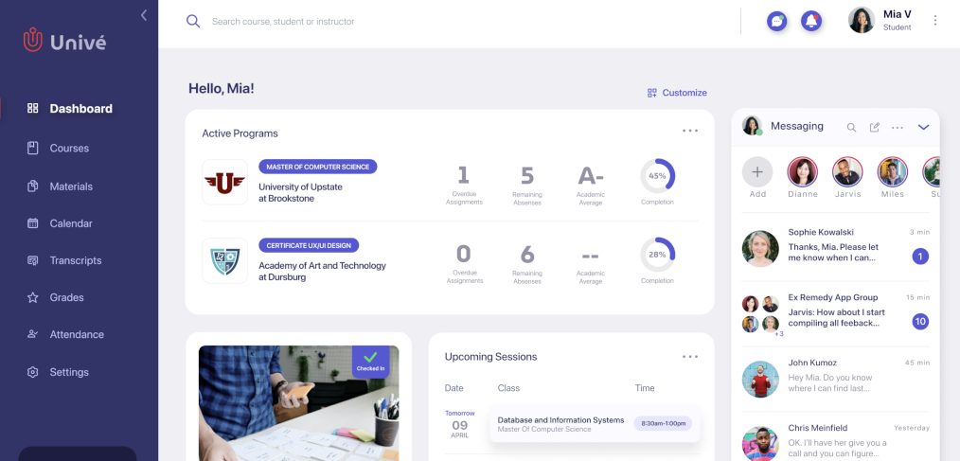Click the Master of Computer Science badge

pyautogui.click(x=318, y=167)
